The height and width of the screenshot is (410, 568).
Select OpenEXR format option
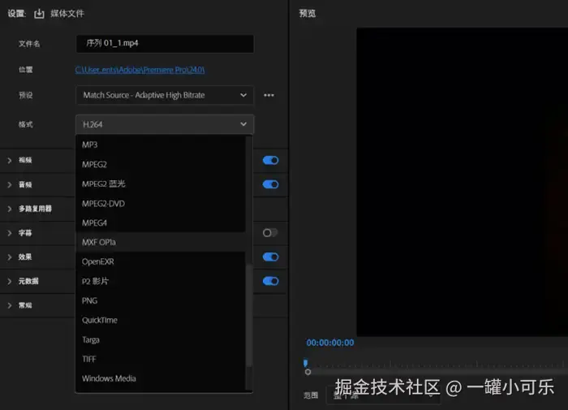161,261
